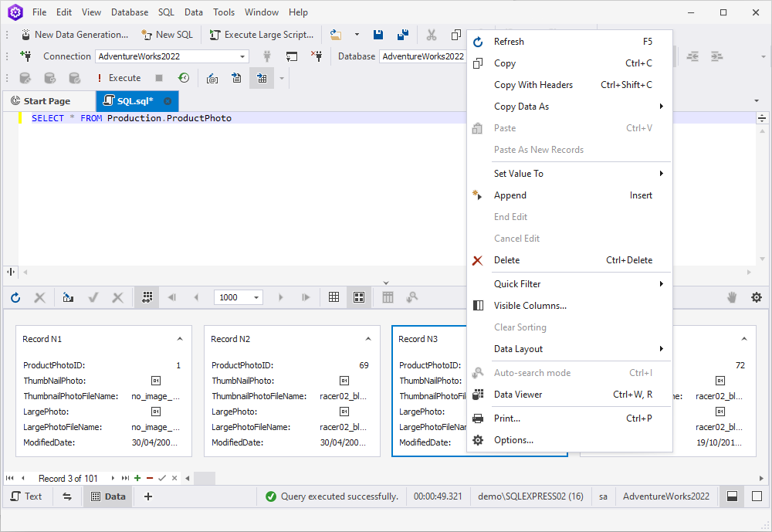Click the open file folder icon
Image resolution: width=772 pixels, height=532 pixels.
(336, 35)
